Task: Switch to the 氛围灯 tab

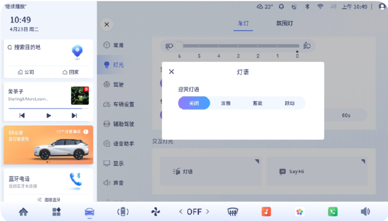Action: (284, 23)
